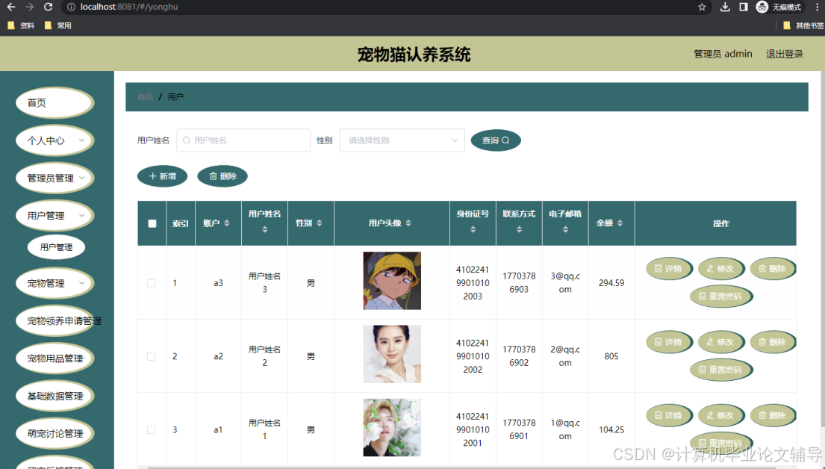825x469 pixels.
Task: Click the email cell 2@qq.com
Action: point(565,356)
